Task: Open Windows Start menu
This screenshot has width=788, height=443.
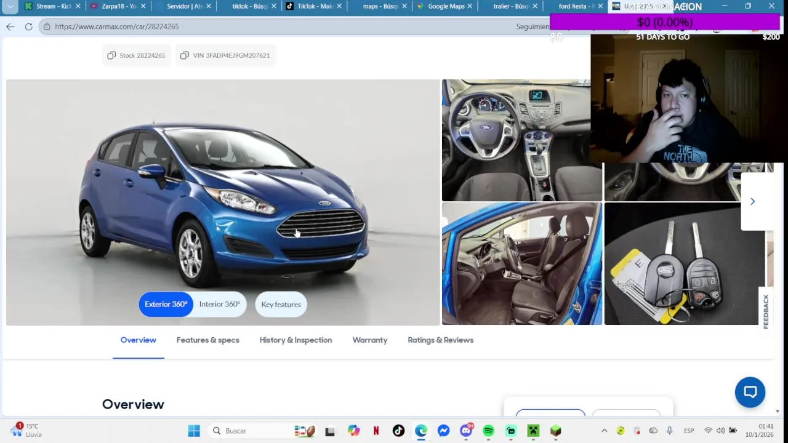Action: pos(194,431)
